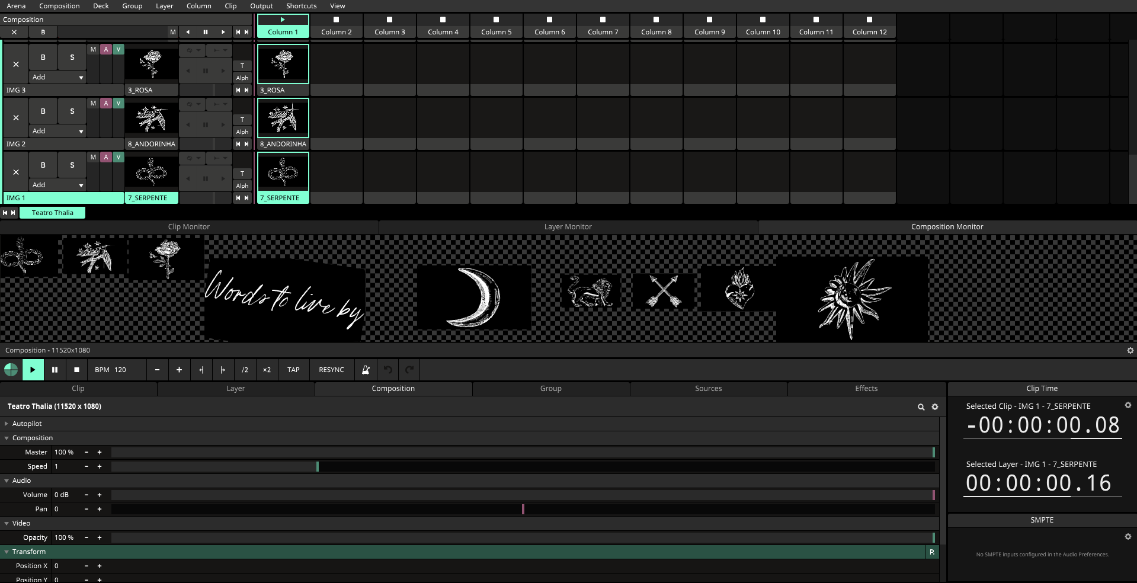The height and width of the screenshot is (583, 1137).
Task: Pause the composition playback
Action: click(55, 370)
